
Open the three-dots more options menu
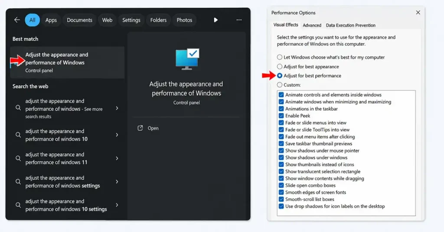pyautogui.click(x=239, y=20)
